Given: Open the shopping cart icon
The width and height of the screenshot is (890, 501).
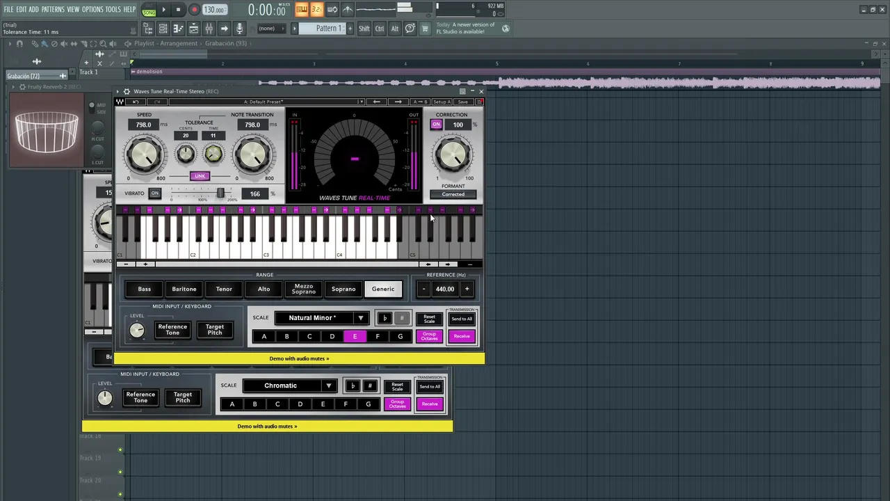Looking at the screenshot, I should point(424,29).
